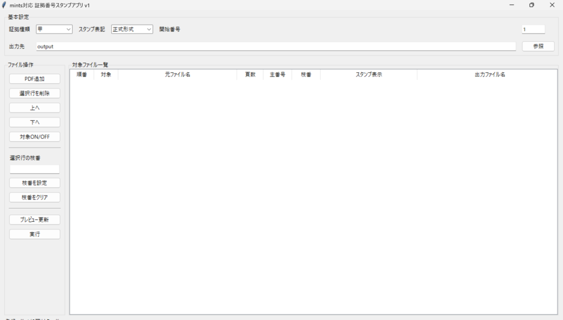
Task: Toggle 対象ON/OFF for selected row
Action: [35, 137]
